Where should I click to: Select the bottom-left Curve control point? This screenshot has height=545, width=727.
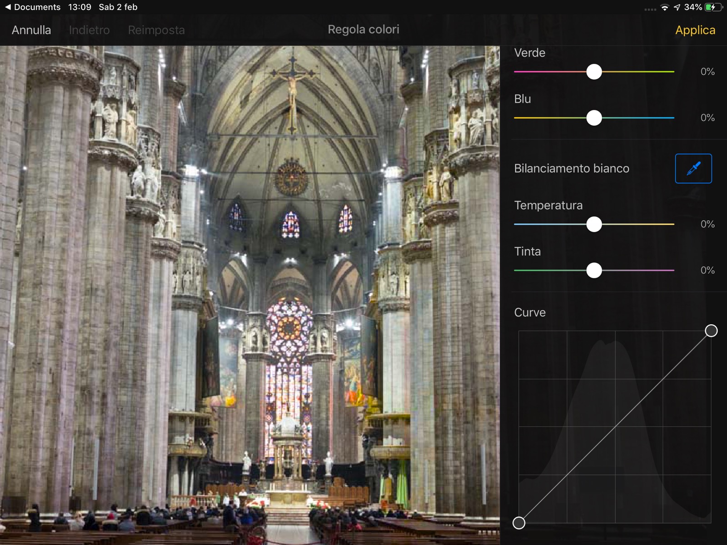(519, 523)
